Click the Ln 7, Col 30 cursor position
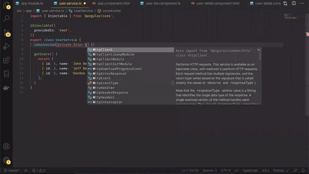The width and height of the screenshot is (309, 174). tap(190, 171)
